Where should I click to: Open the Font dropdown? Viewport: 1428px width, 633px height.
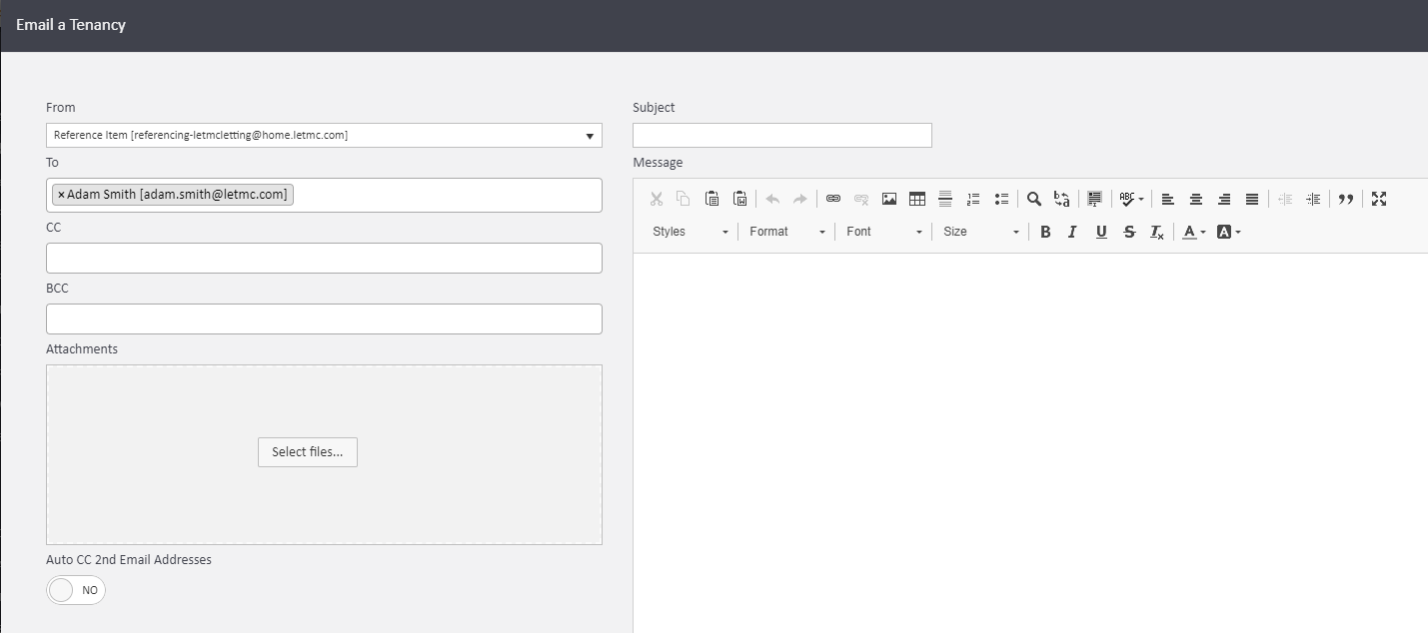[883, 232]
